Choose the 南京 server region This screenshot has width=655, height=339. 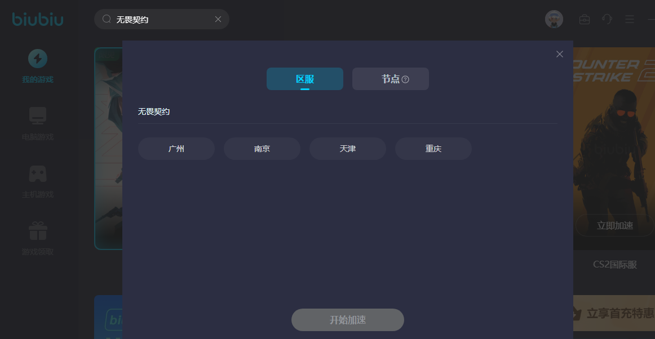[262, 149]
